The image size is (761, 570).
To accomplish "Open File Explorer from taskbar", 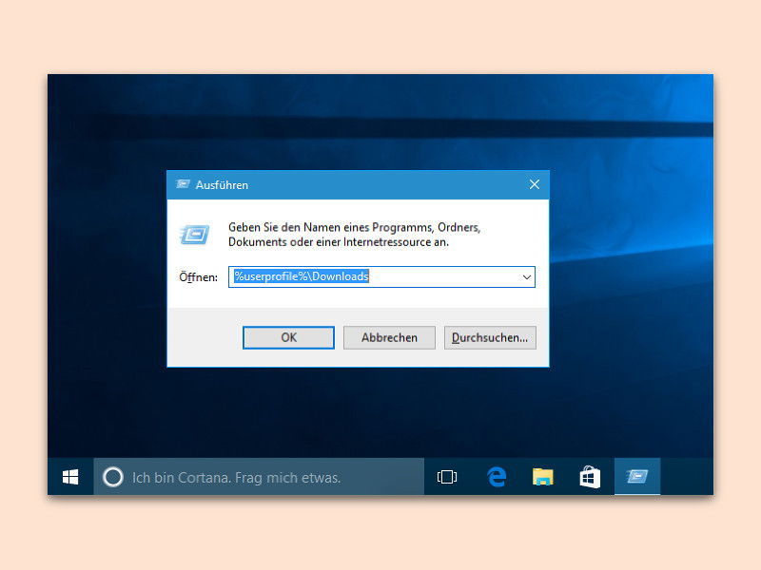I will (542, 477).
